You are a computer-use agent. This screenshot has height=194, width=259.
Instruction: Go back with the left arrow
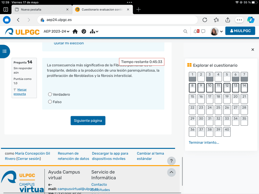coord(18,20)
